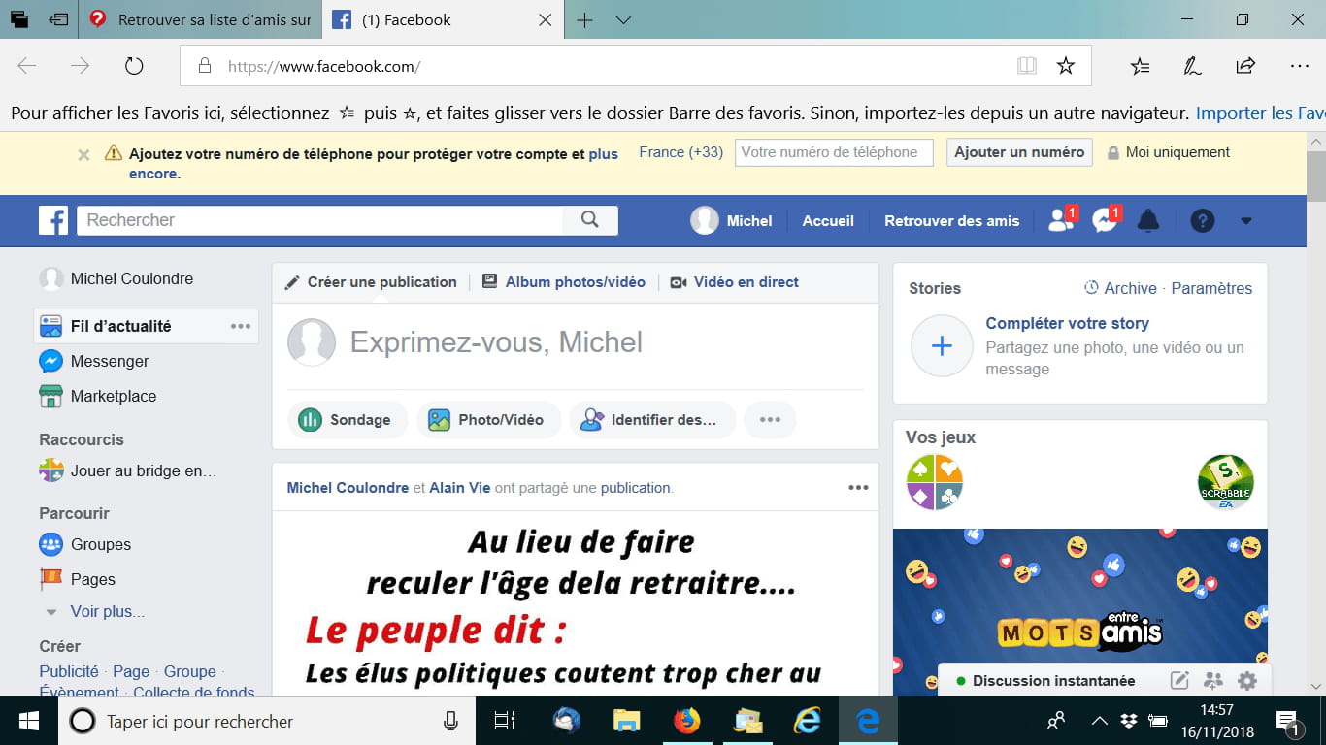Expand Voir plus in sidebar
The image size is (1326, 745).
click(107, 612)
